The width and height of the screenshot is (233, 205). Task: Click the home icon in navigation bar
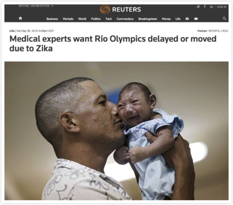point(20,18)
